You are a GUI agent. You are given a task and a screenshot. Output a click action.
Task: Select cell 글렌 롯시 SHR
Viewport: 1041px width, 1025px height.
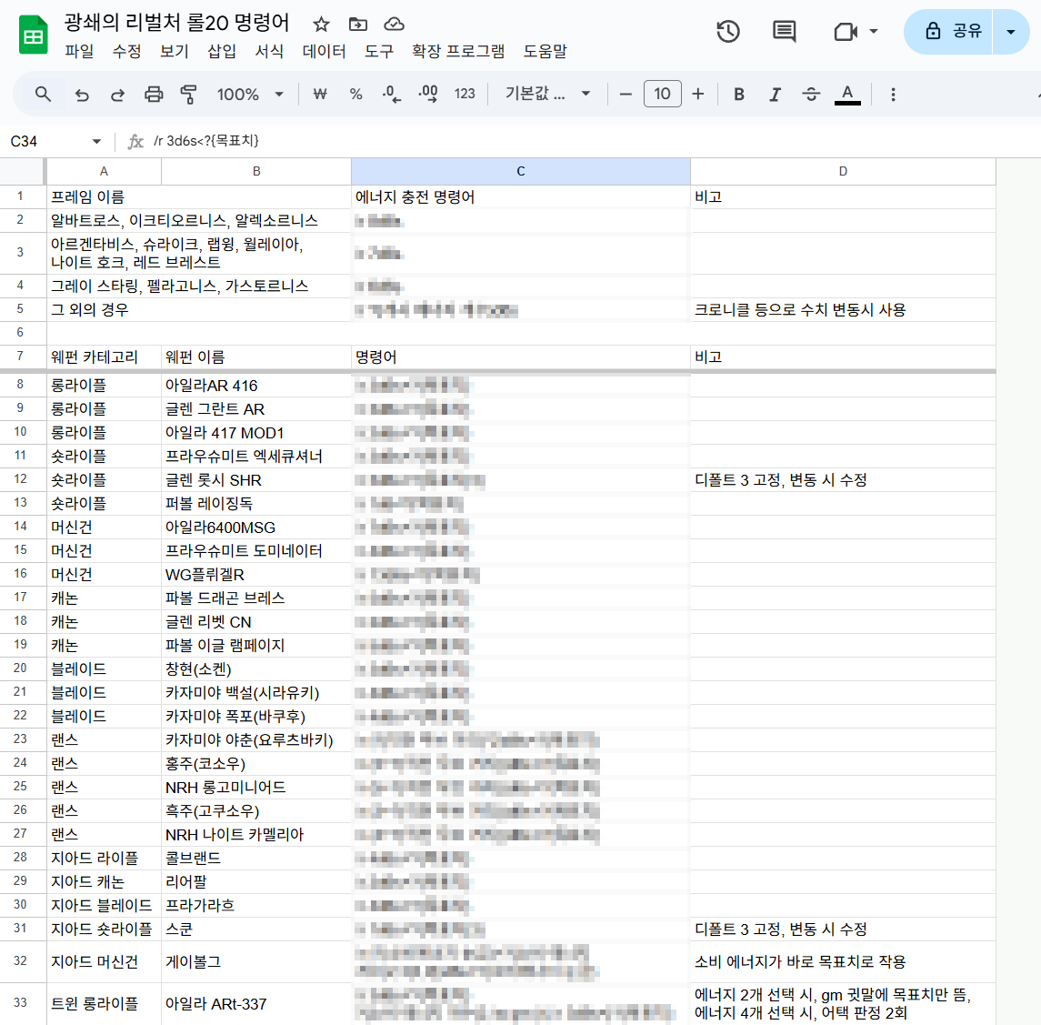click(256, 479)
